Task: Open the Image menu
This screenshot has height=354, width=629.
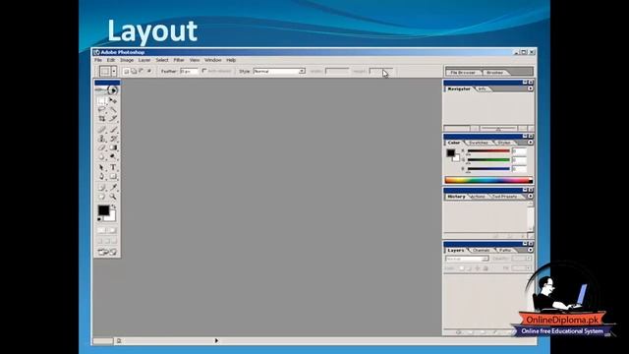Action: [x=127, y=60]
